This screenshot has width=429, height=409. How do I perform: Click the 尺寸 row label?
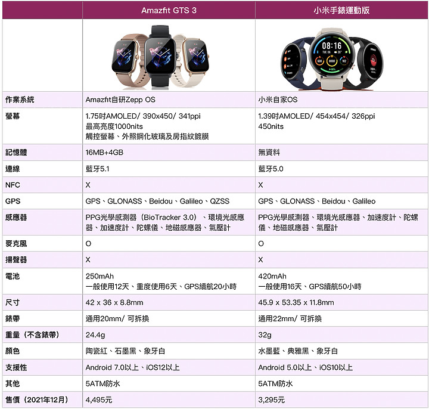click(13, 302)
